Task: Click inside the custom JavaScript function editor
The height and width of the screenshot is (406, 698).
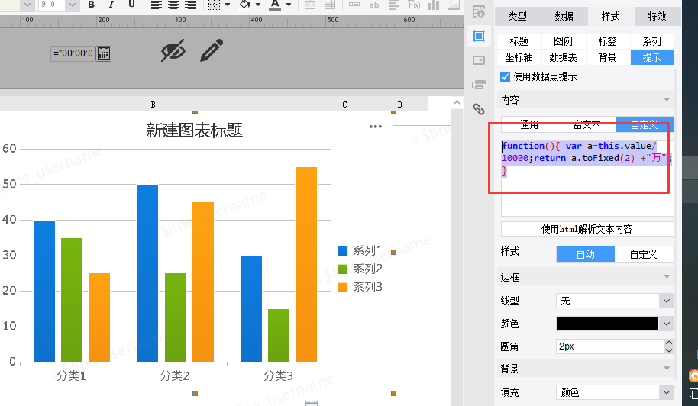Action: (x=587, y=179)
